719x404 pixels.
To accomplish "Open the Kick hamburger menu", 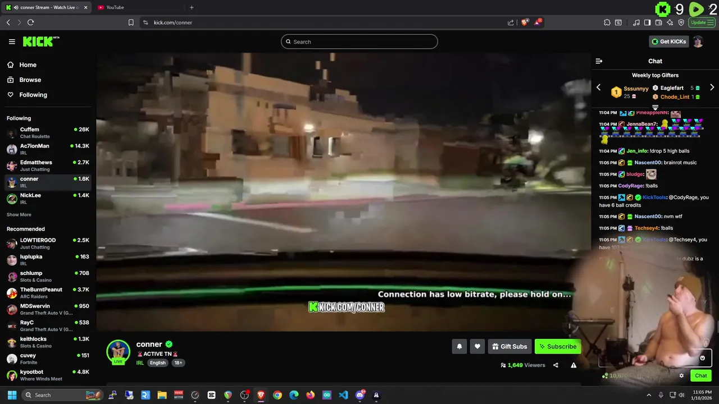I will (x=12, y=42).
